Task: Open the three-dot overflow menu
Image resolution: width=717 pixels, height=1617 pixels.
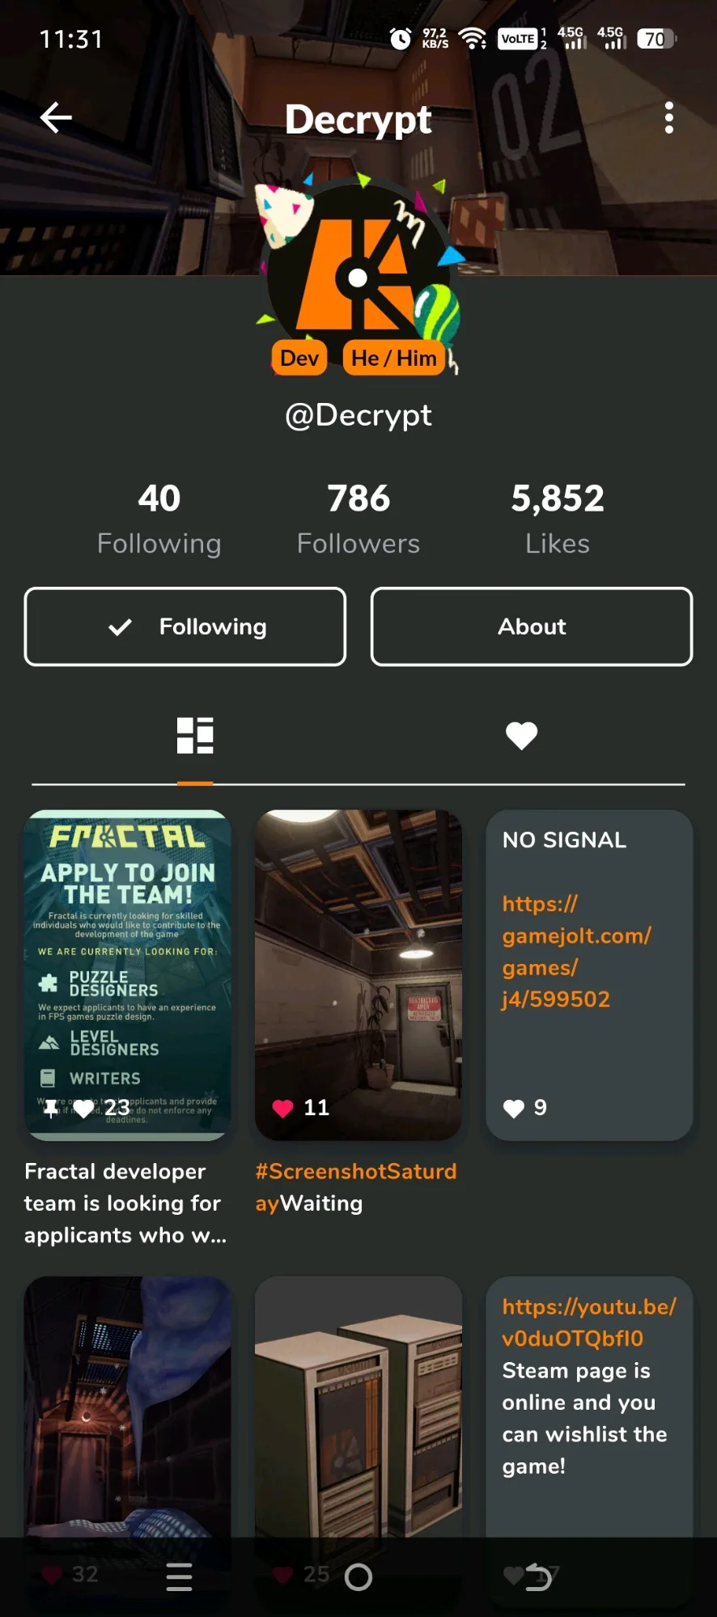Action: (668, 118)
